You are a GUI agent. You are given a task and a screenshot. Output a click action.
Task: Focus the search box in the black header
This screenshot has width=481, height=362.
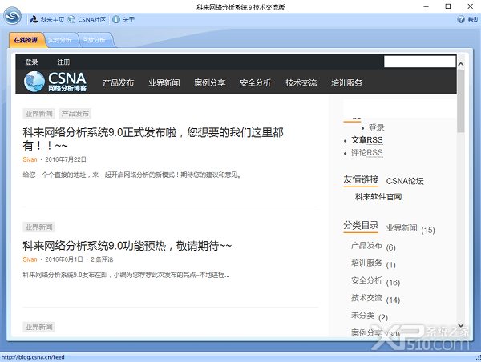coord(419,62)
